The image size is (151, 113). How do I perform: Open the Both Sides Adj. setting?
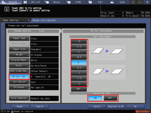[19, 71]
